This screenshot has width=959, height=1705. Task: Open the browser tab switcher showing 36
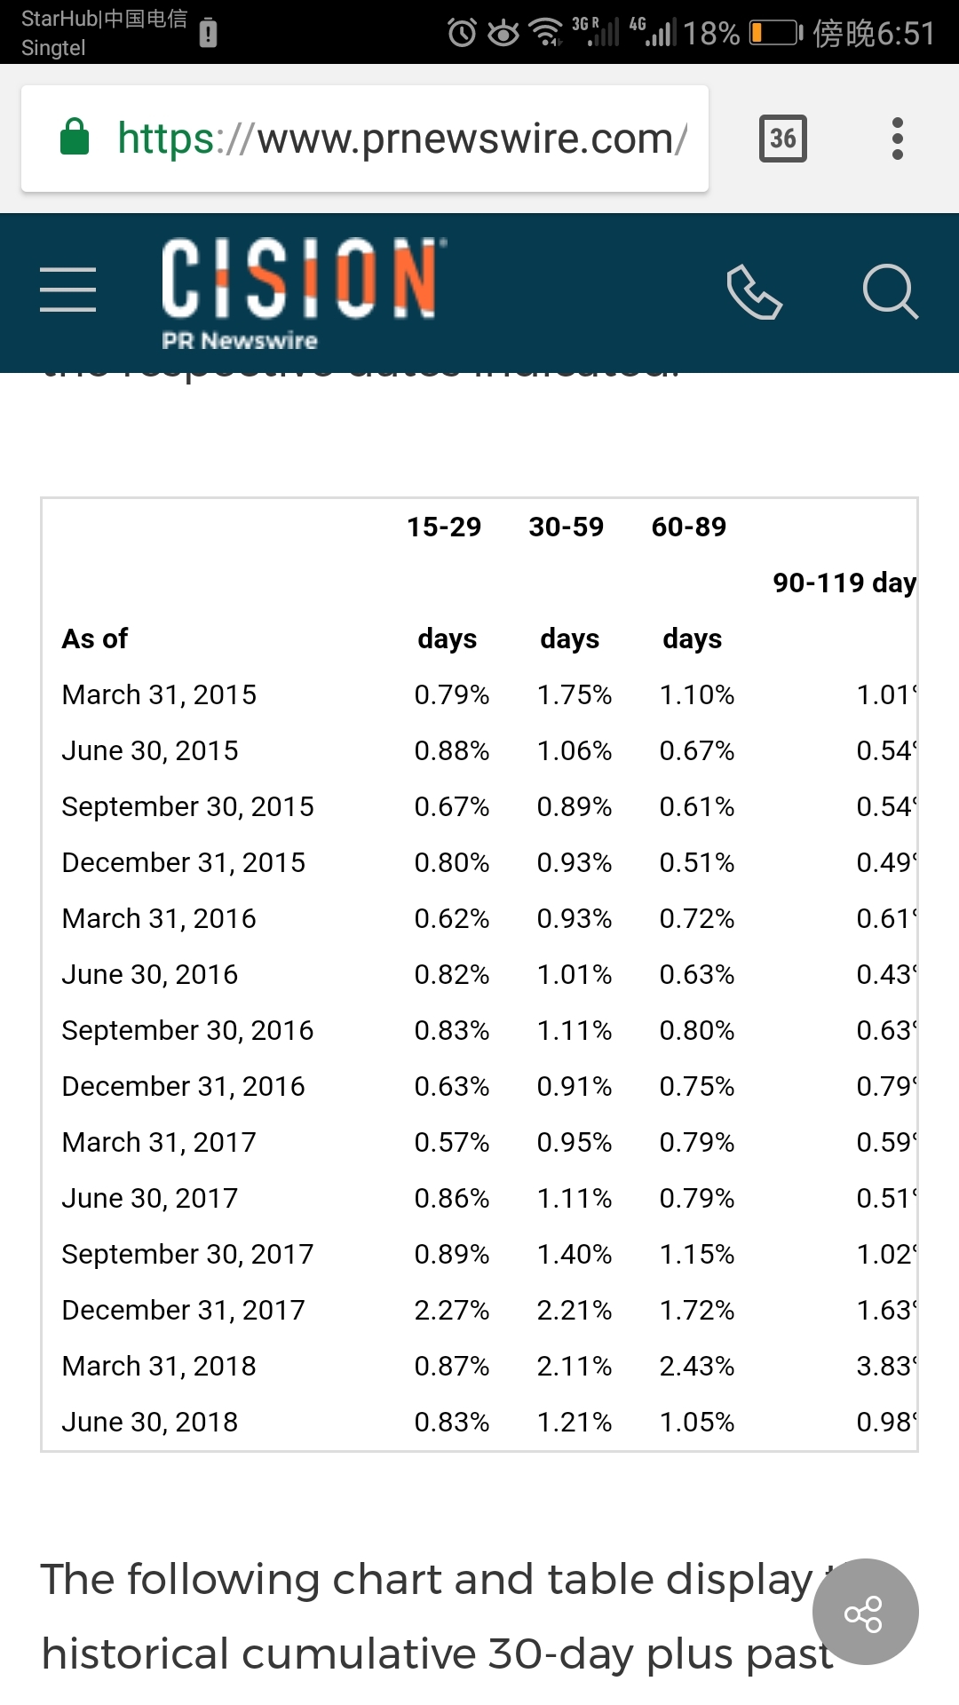click(x=783, y=139)
